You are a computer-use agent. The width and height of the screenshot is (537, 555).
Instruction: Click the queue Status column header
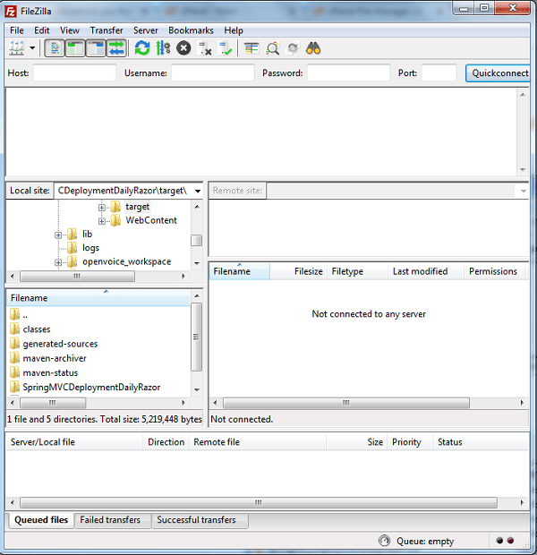481,442
